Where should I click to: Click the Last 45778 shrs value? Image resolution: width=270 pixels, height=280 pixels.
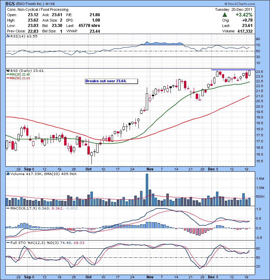coord(89,26)
